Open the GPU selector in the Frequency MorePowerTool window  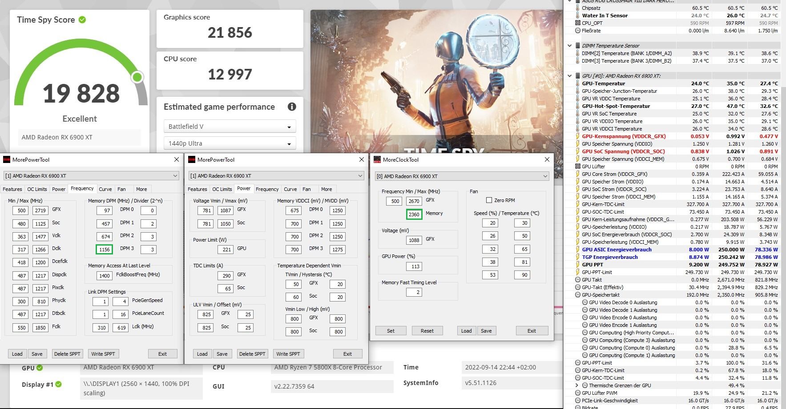(92, 176)
